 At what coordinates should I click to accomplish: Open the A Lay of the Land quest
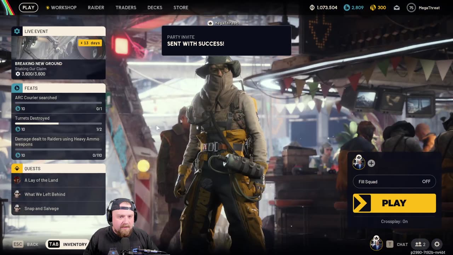coord(58,180)
